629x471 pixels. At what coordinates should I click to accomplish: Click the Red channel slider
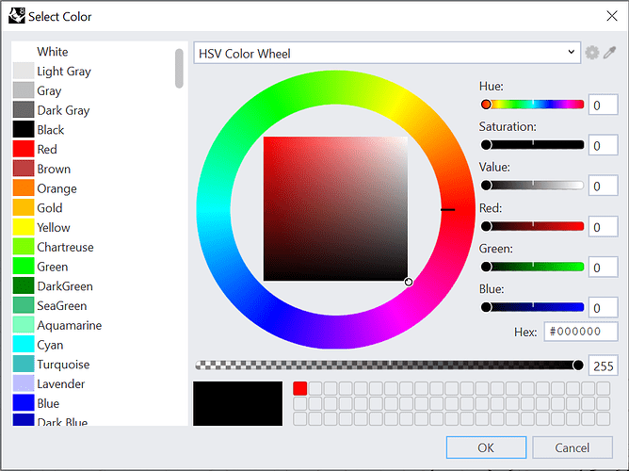(x=532, y=226)
